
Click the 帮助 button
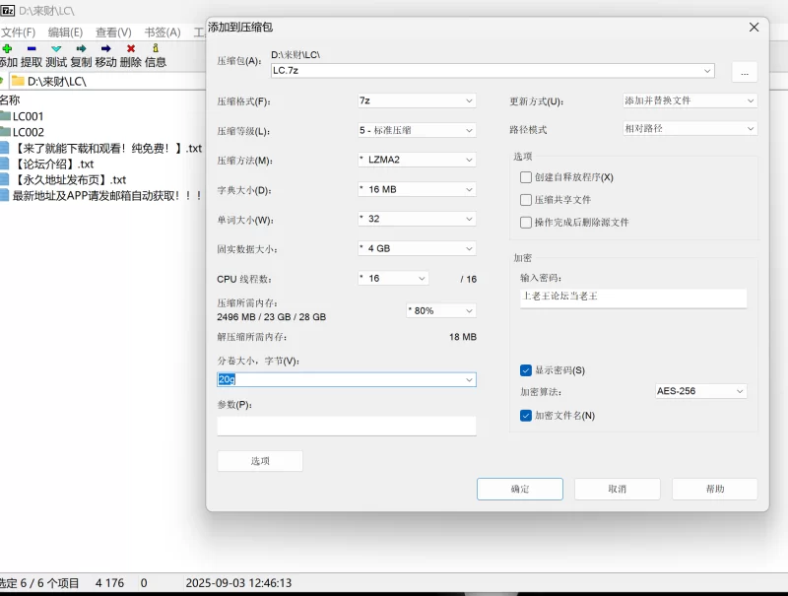(715, 489)
